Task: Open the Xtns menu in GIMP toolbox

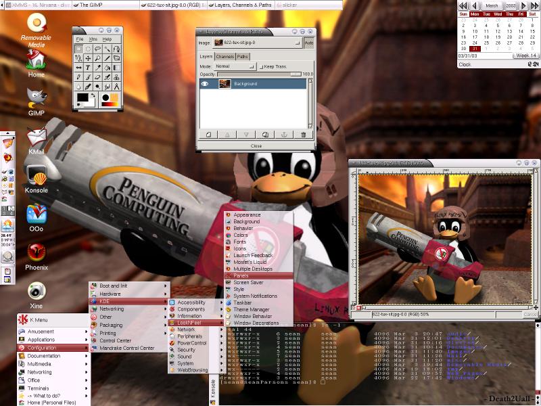Action: [x=93, y=39]
